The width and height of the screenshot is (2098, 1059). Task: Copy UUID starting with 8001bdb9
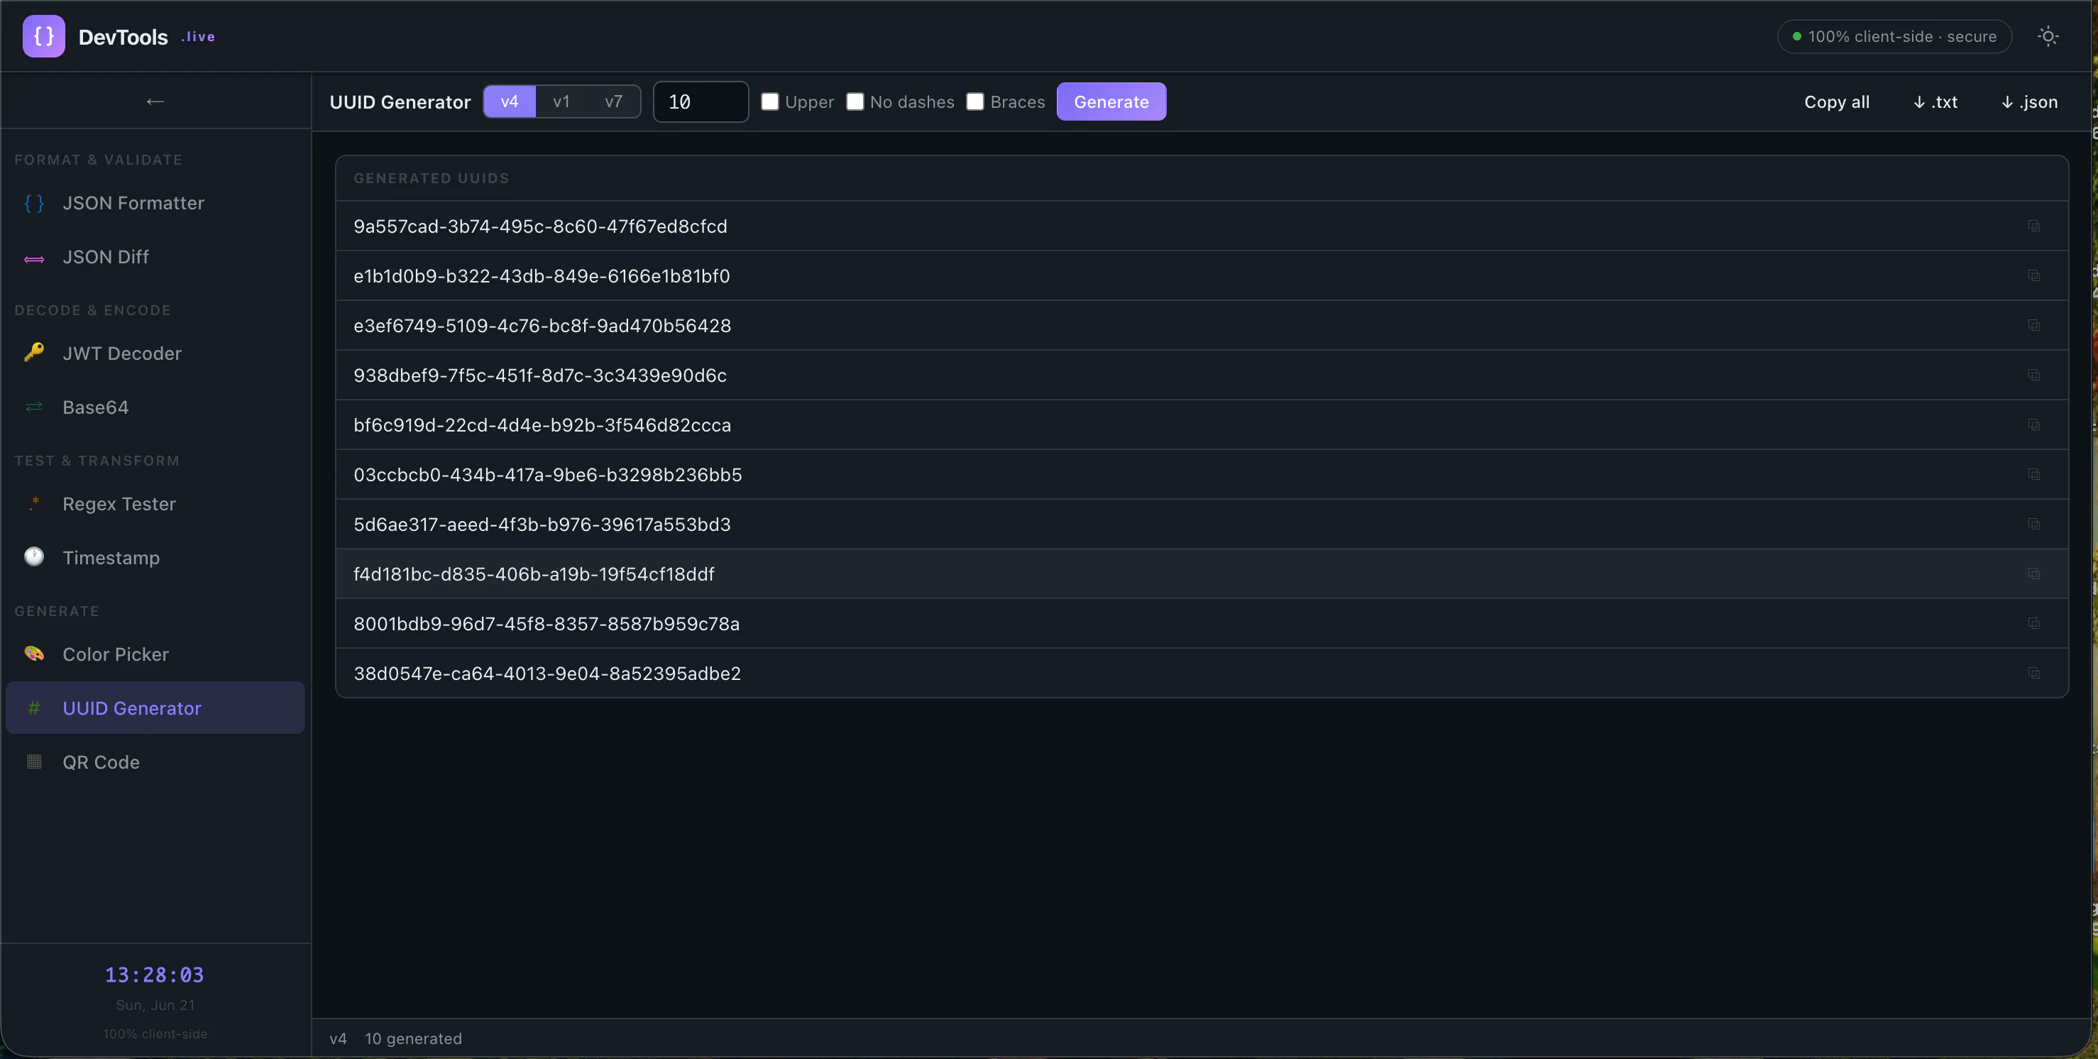click(x=2033, y=623)
